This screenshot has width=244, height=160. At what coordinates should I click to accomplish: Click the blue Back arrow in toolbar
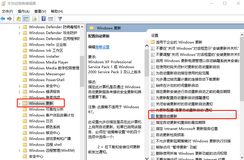tap(3, 19)
